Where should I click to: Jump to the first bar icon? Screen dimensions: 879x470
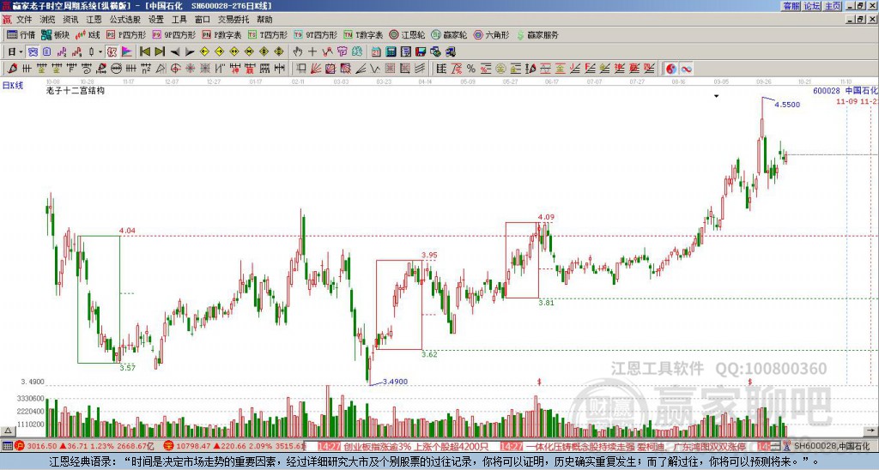[144, 51]
